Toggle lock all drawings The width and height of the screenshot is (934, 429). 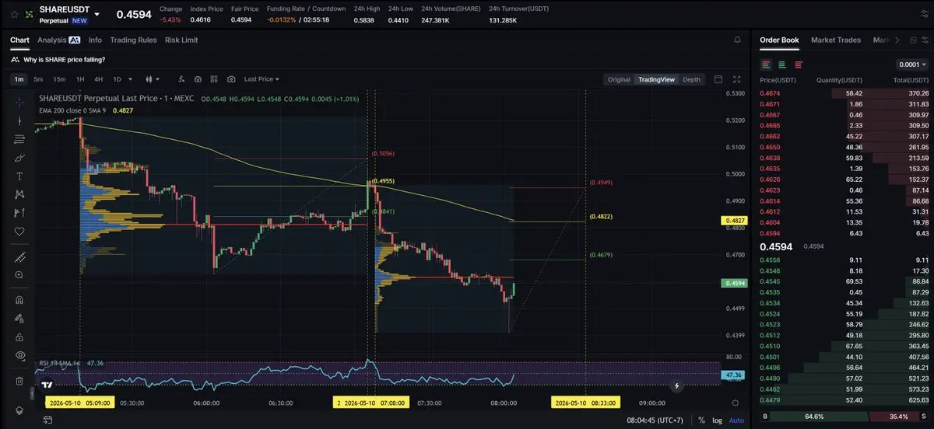pyautogui.click(x=19, y=337)
